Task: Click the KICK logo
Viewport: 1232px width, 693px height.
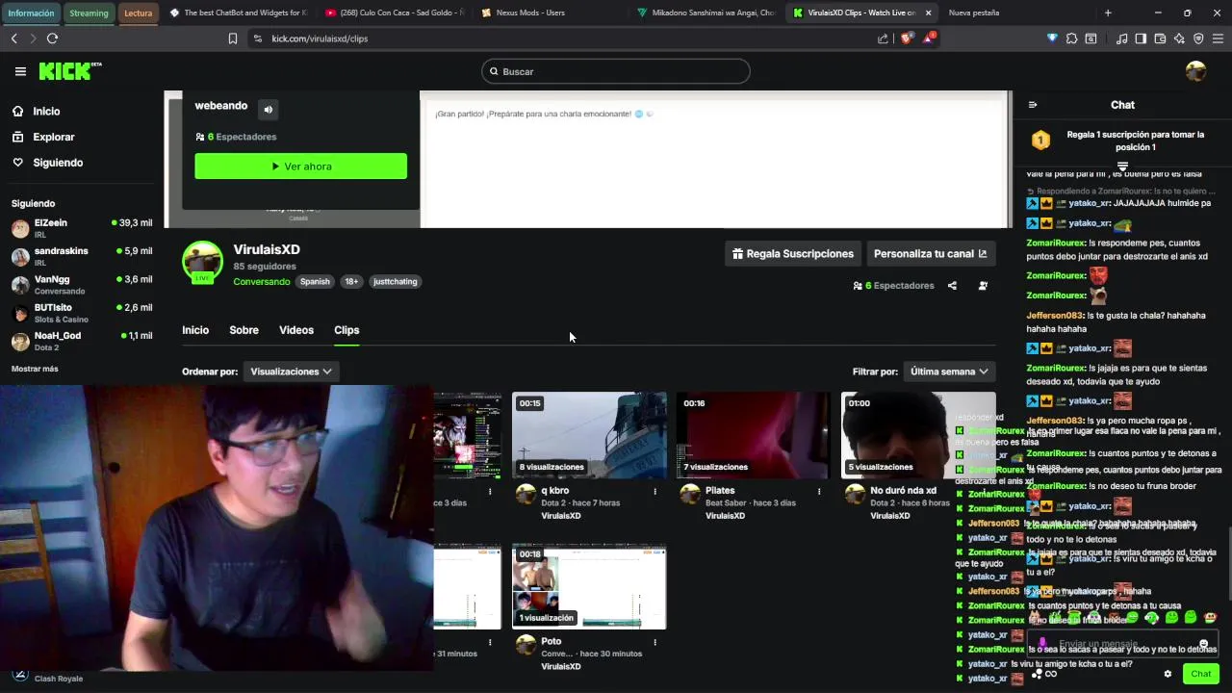Action: pos(69,71)
